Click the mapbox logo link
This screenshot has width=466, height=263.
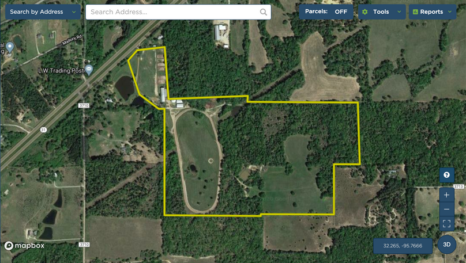pyautogui.click(x=24, y=246)
